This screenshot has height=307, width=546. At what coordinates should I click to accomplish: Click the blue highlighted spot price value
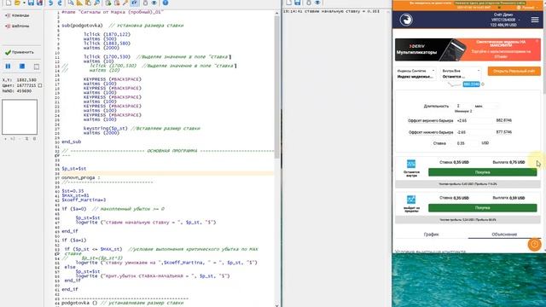point(471,84)
